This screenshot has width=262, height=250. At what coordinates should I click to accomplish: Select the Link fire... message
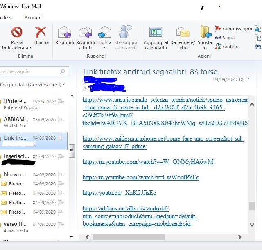click(34, 141)
